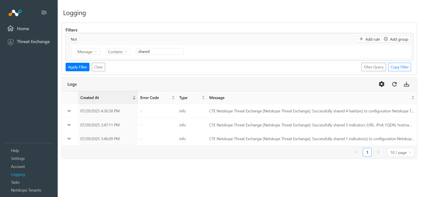Open the 10 / page size dropdown
This screenshot has height=197, width=421.
[400, 152]
